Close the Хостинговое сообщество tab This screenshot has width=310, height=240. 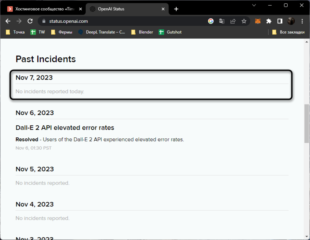point(80,9)
